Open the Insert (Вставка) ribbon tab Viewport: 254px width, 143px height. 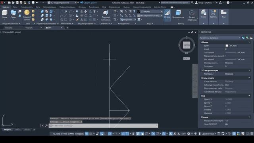82,7
